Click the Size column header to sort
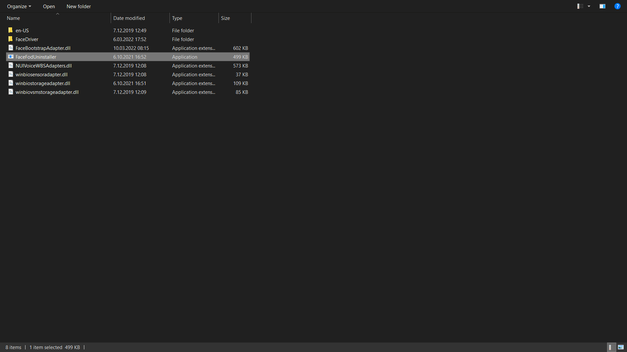 pyautogui.click(x=225, y=18)
